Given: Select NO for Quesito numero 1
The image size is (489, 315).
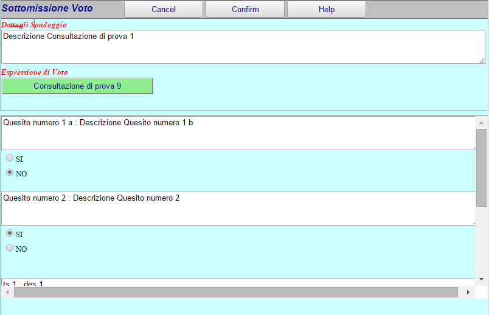Looking at the screenshot, I should click(x=10, y=173).
